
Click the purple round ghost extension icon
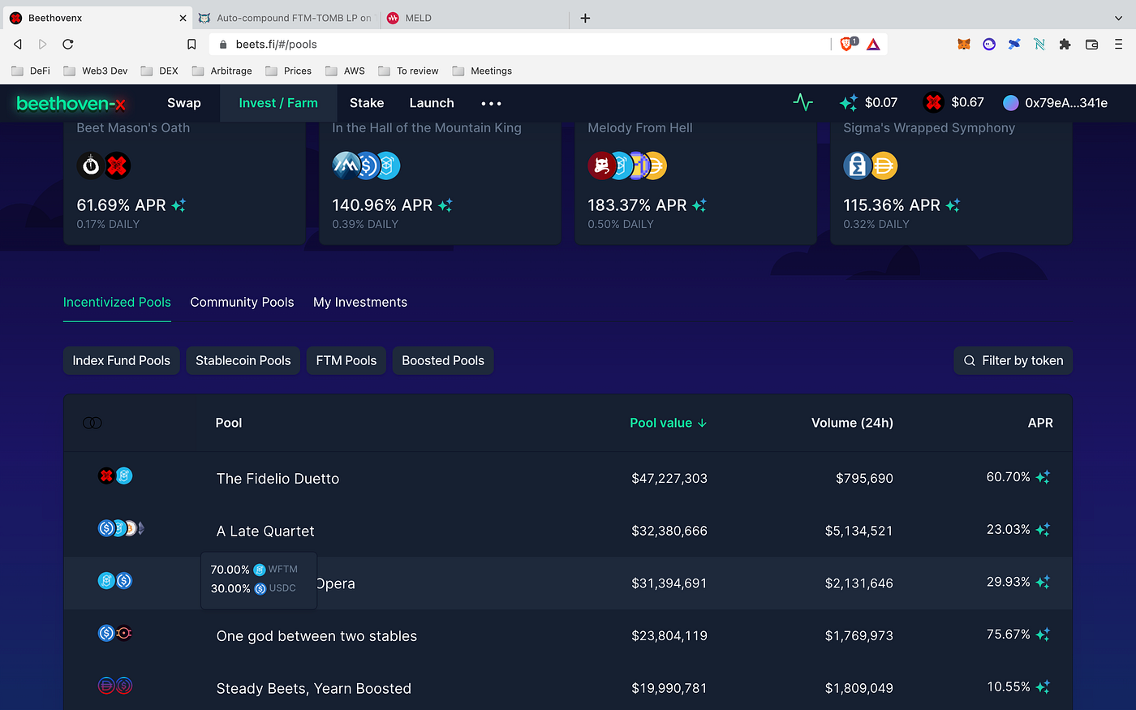pyautogui.click(x=989, y=45)
